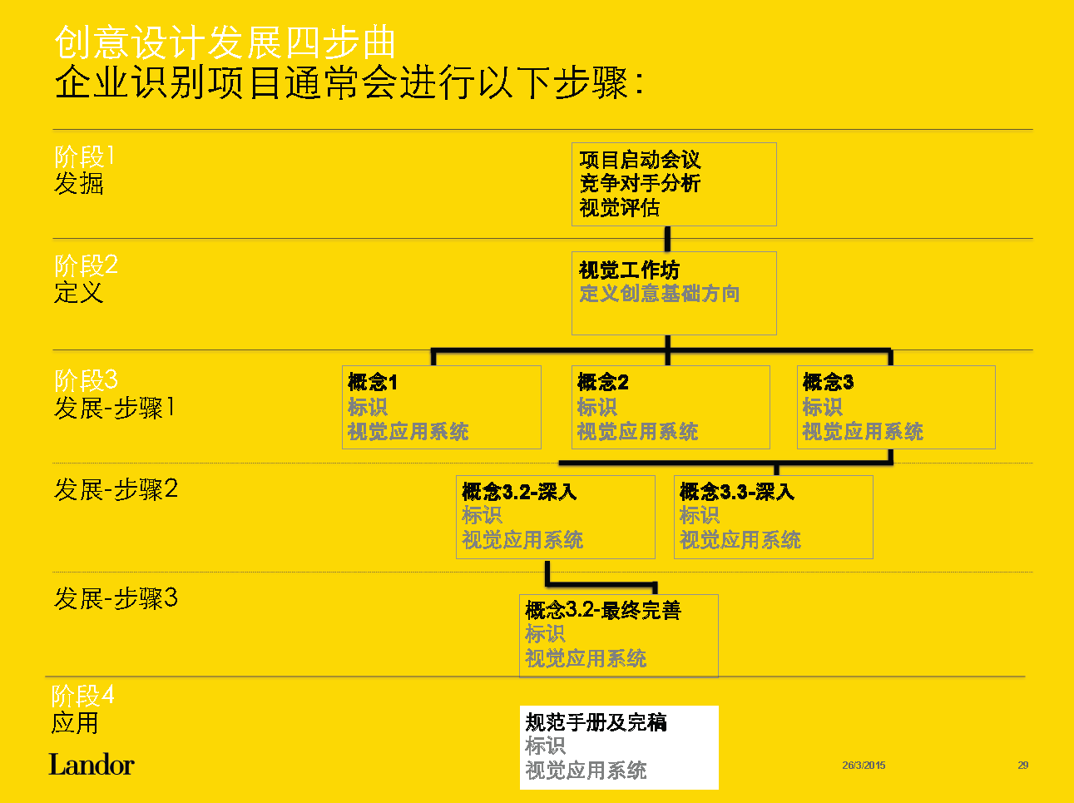Viewport: 1074px width, 803px height.
Task: Click the 阶段4 应用 label
Action: (82, 709)
